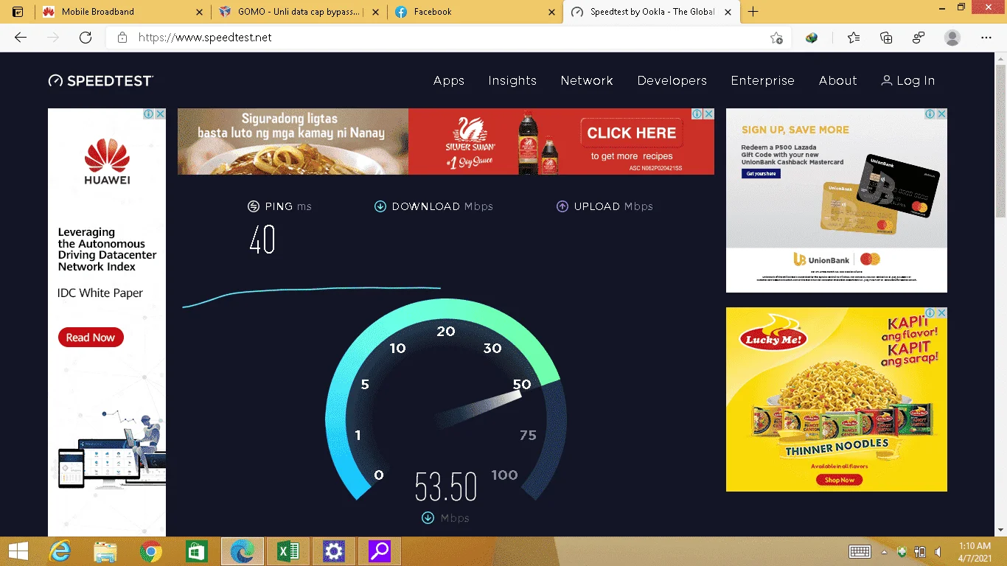Click the 53.50 download speed reading
1007x566 pixels.
[x=446, y=487]
